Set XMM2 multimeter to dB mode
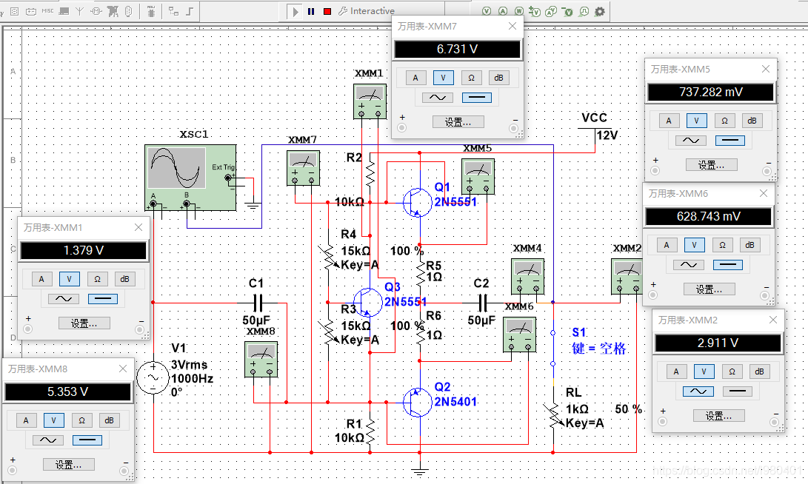Screen dimensions: 808x484 pos(759,372)
